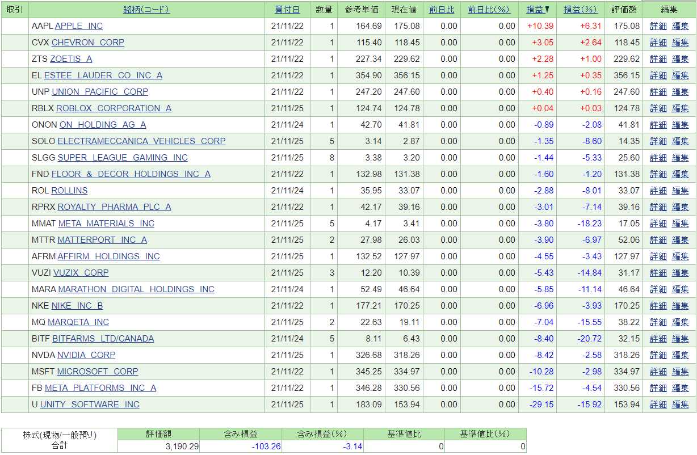Viewport: 697px width, 455px height.
Task: Open CHEVRON CORP stock link
Action: pos(88,43)
